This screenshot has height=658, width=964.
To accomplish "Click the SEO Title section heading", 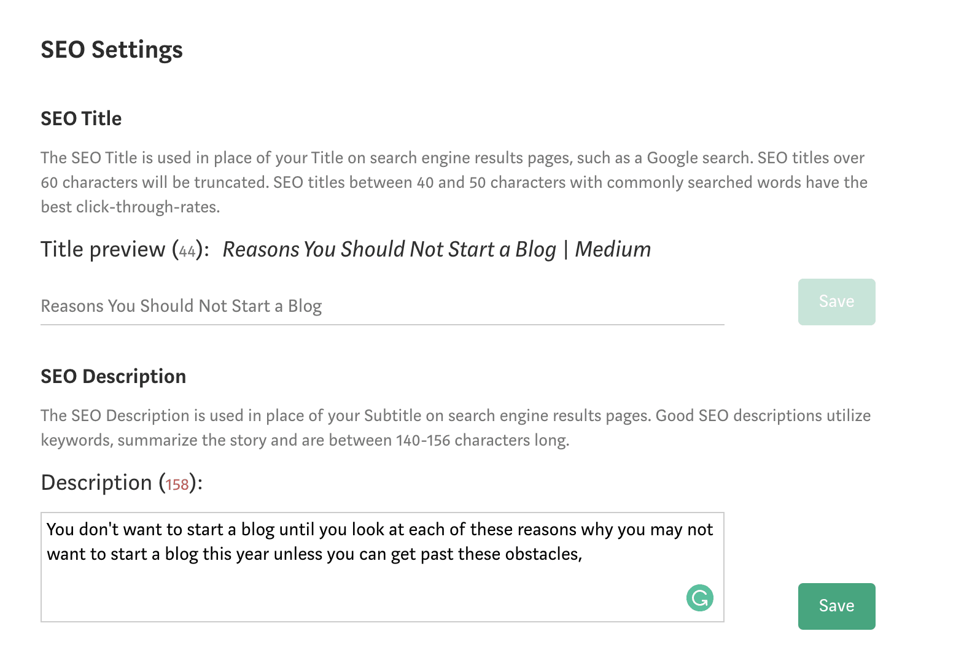I will coord(81,118).
